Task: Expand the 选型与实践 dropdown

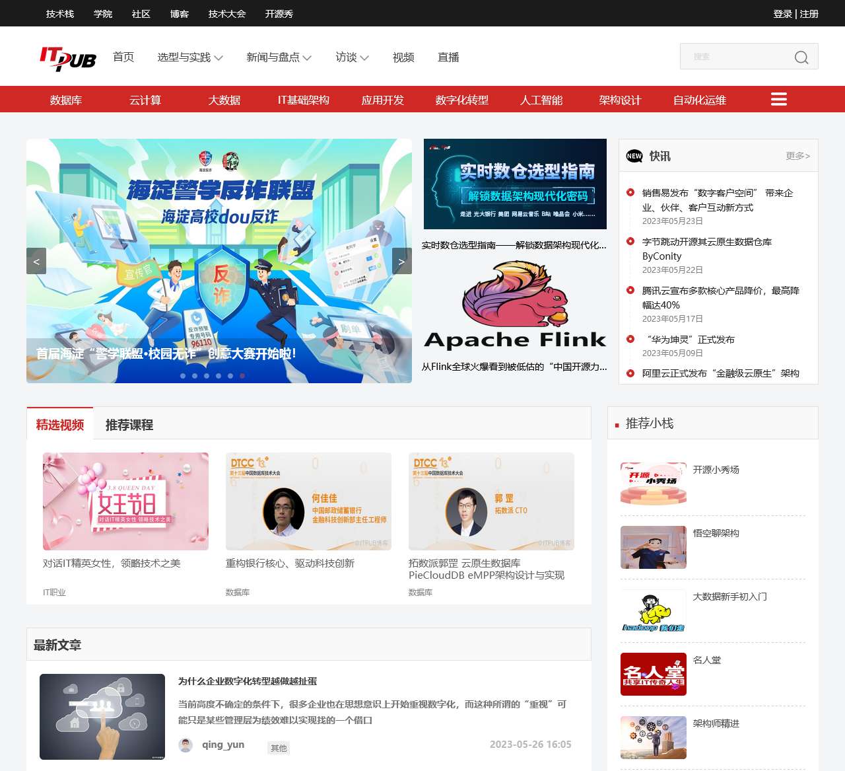Action: [x=190, y=57]
